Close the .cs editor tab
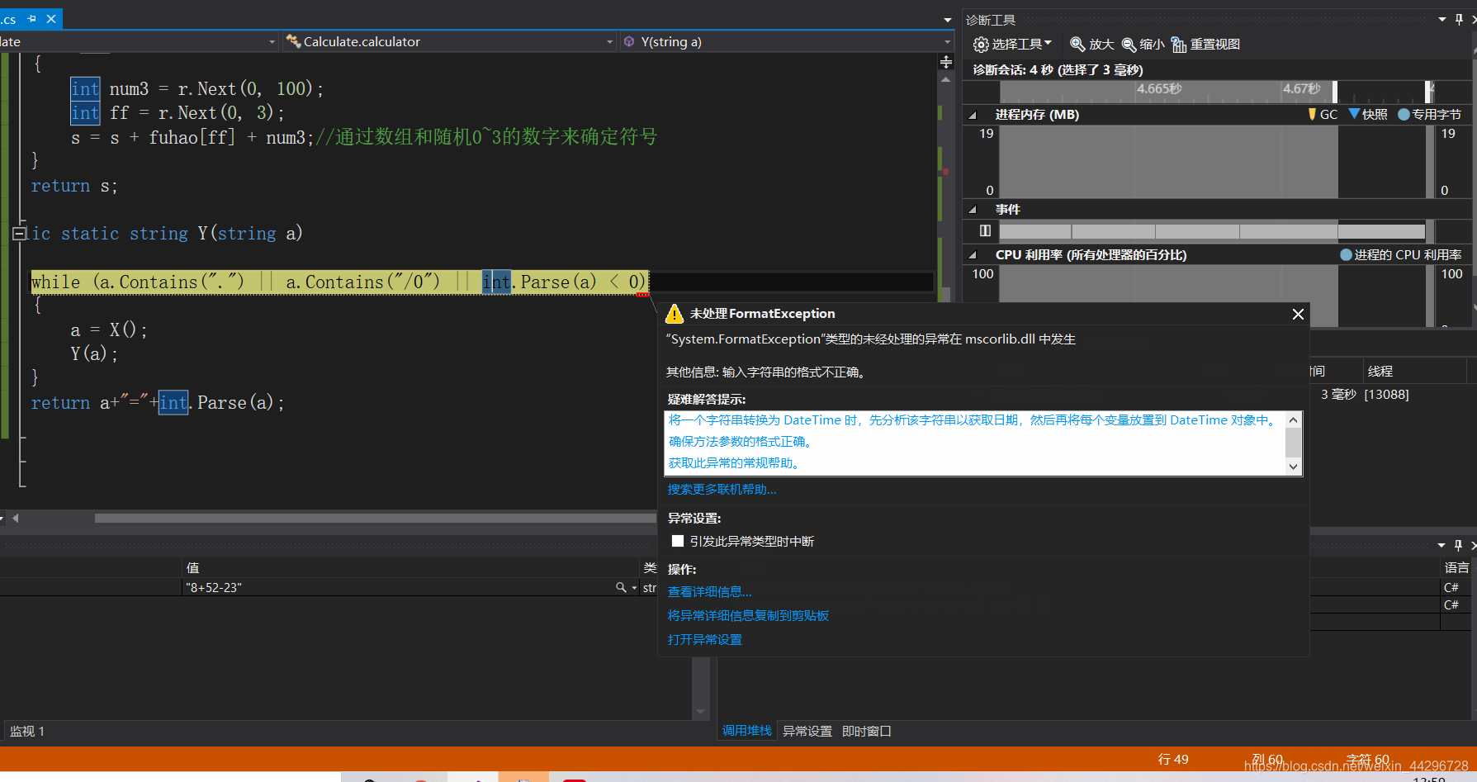The width and height of the screenshot is (1477, 782). click(51, 19)
